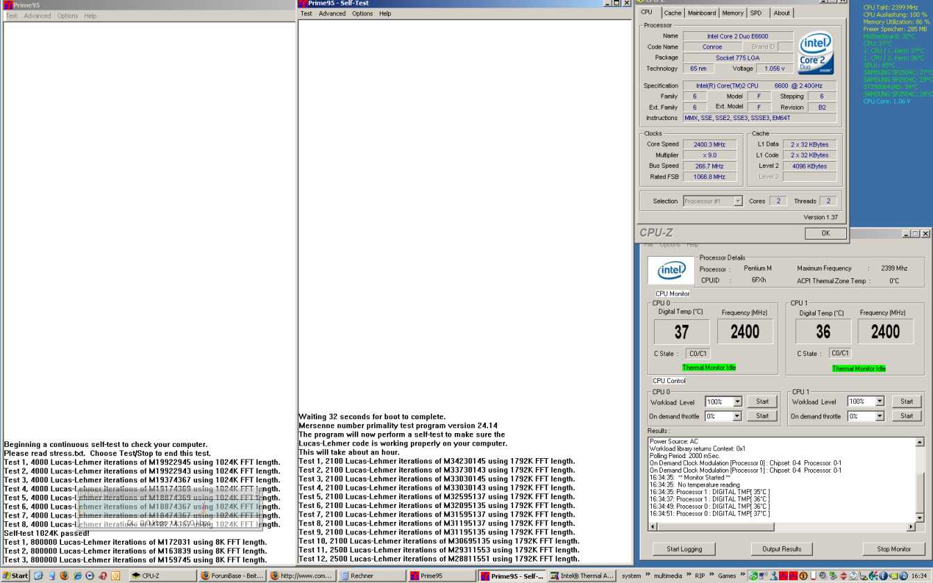
Task: Switch to the Prime95 taskbar button
Action: [x=442, y=575]
